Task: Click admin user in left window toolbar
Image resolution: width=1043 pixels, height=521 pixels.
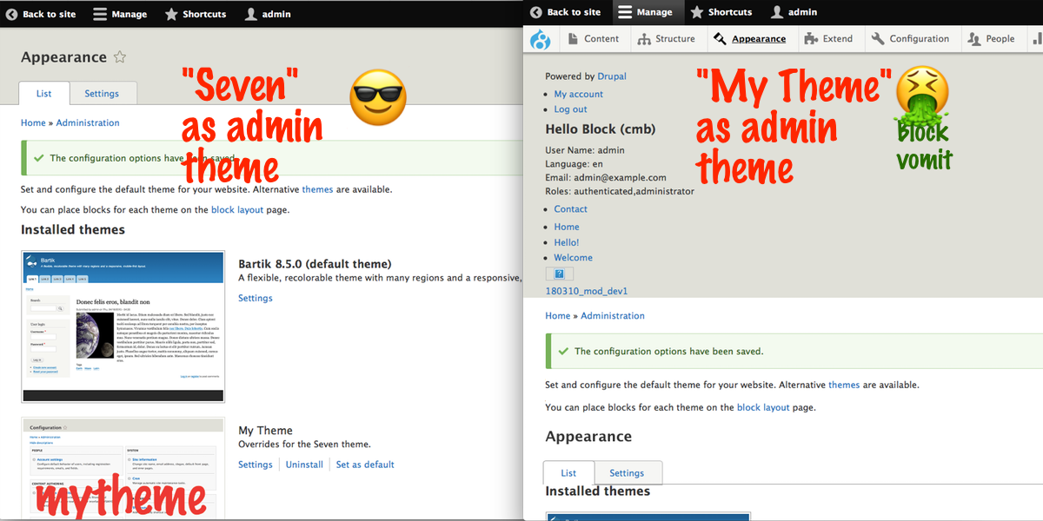Action: (268, 14)
